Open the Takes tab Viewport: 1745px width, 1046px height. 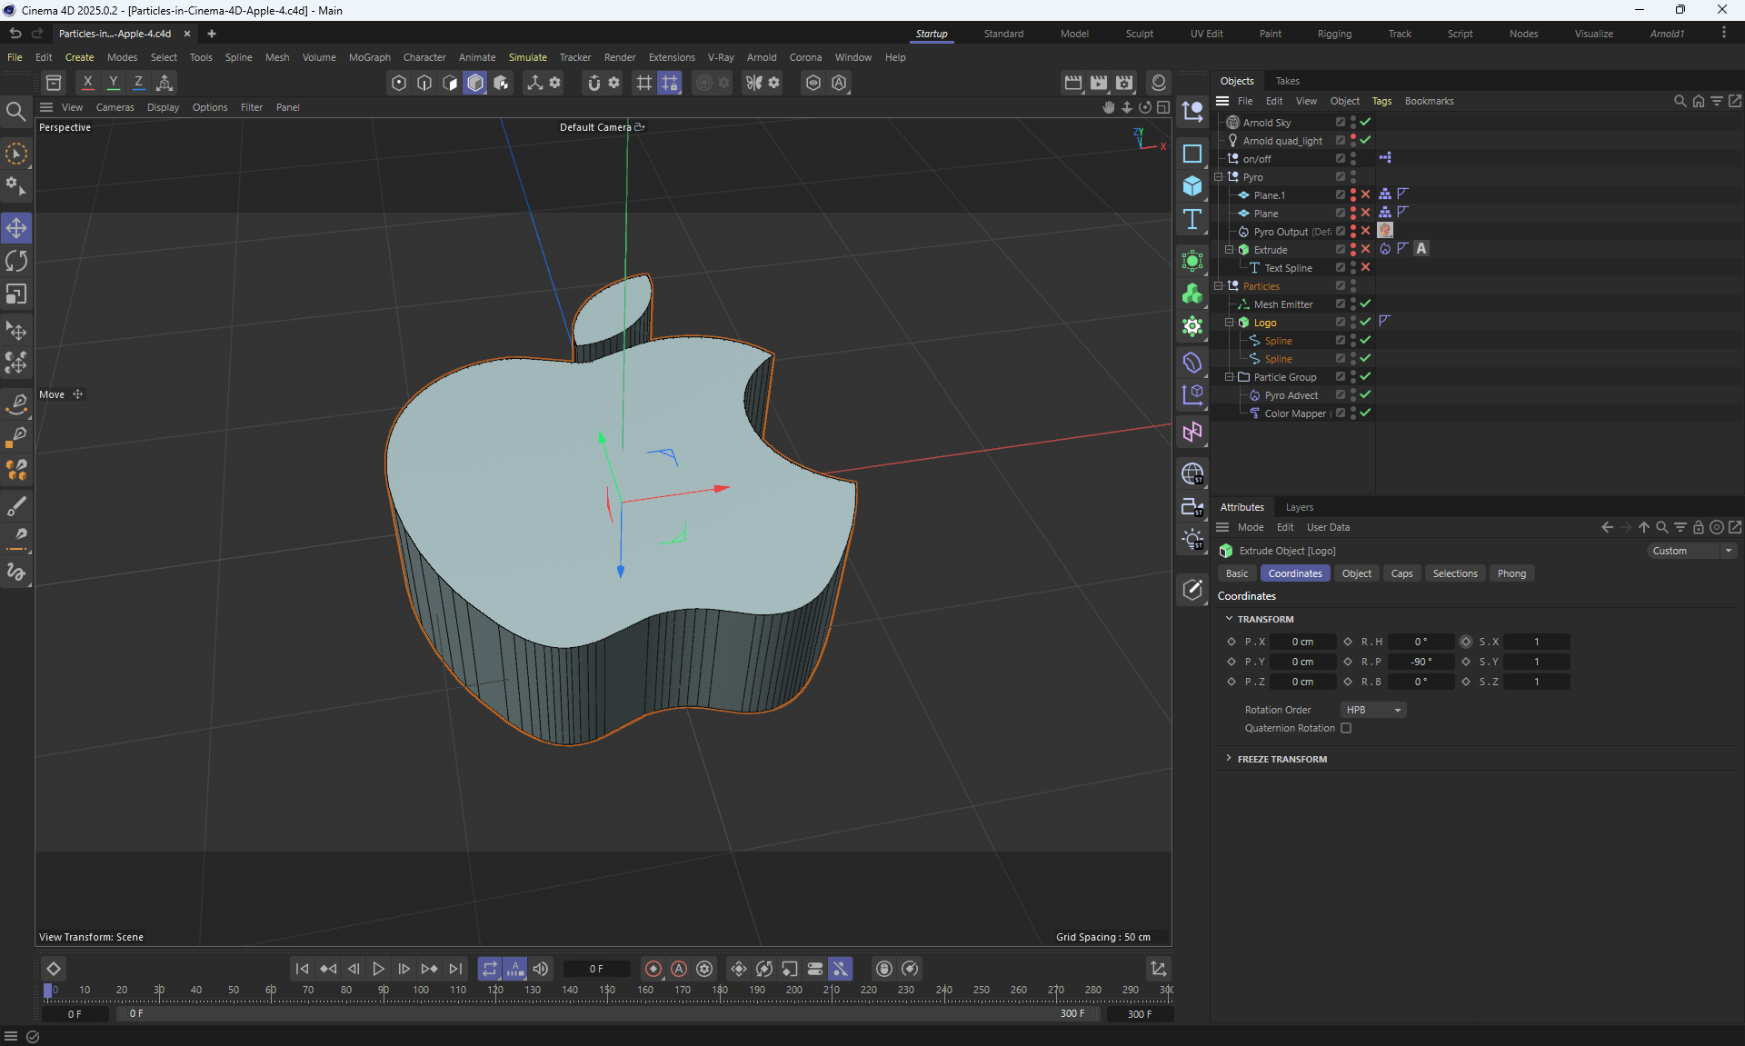click(x=1287, y=81)
